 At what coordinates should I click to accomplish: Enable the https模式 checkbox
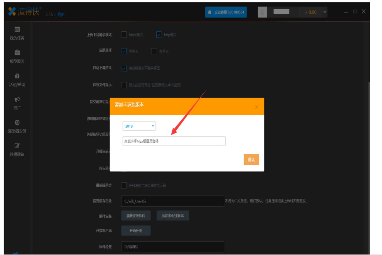pos(124,35)
